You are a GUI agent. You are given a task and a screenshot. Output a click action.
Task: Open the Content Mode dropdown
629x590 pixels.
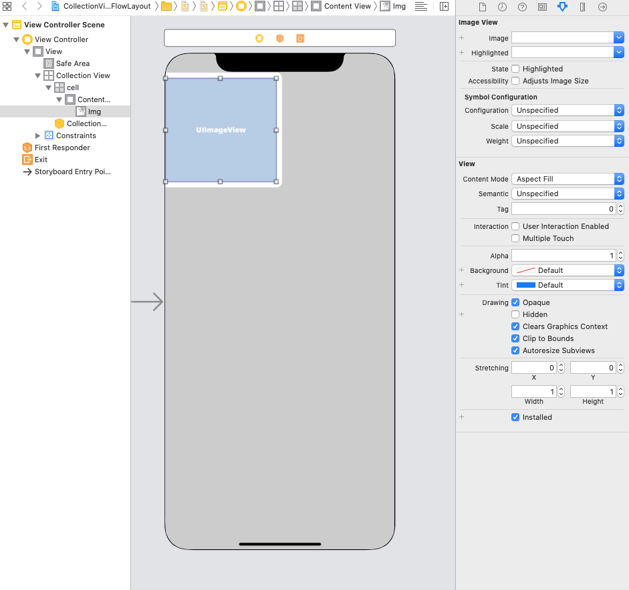(568, 179)
